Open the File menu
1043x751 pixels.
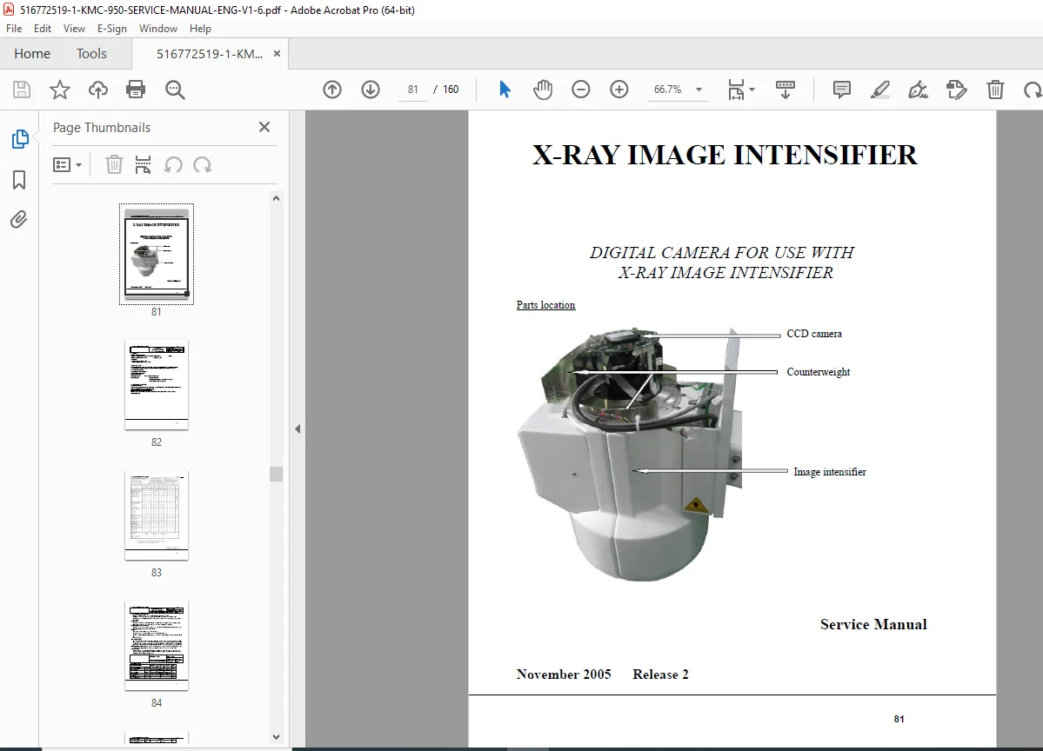click(14, 29)
